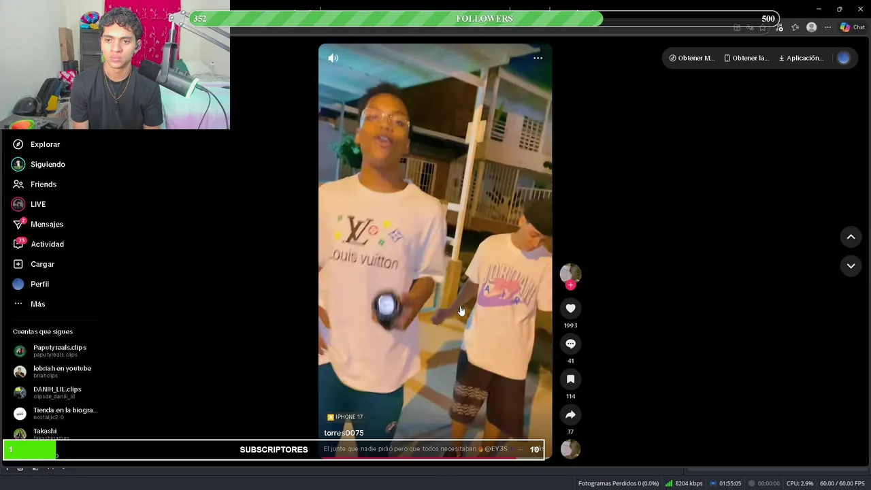The width and height of the screenshot is (871, 490).
Task: Save the video with the bookmark icon
Action: click(570, 379)
